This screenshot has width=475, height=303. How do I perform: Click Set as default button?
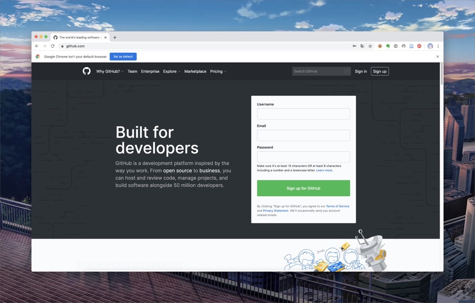[123, 57]
